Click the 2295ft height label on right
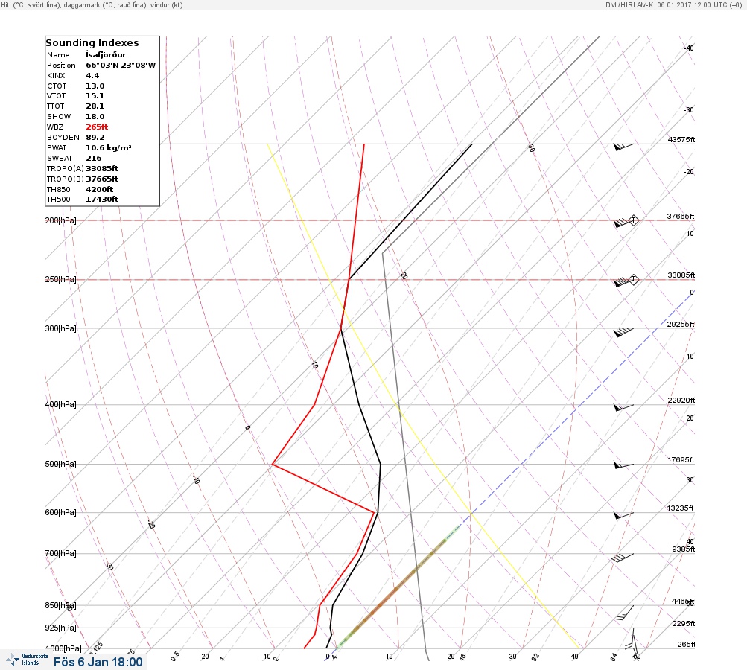The width and height of the screenshot is (747, 670). tap(683, 623)
